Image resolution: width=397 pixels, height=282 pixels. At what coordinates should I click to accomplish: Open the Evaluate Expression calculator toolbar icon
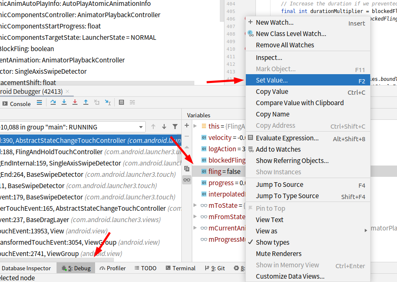point(121,102)
